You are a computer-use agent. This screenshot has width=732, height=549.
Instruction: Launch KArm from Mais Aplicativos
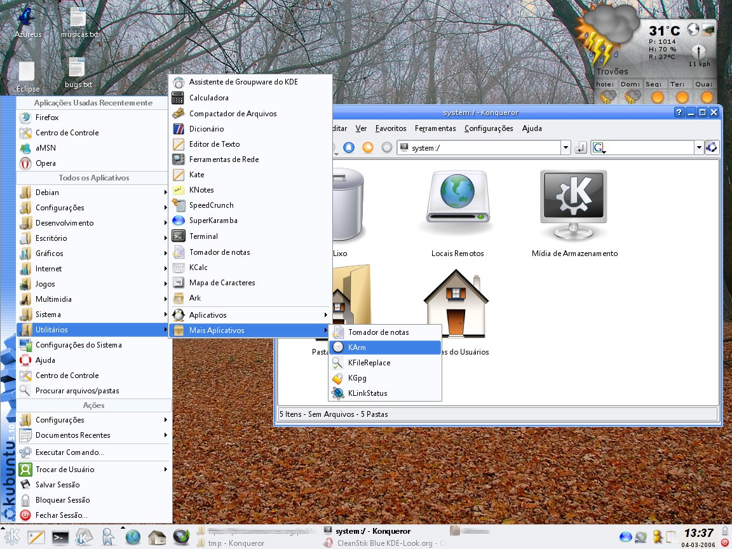(385, 348)
